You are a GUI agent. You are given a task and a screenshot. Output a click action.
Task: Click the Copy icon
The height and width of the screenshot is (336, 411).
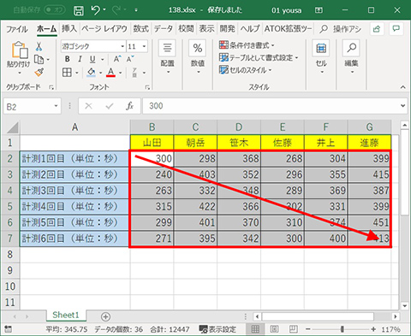pos(39,60)
